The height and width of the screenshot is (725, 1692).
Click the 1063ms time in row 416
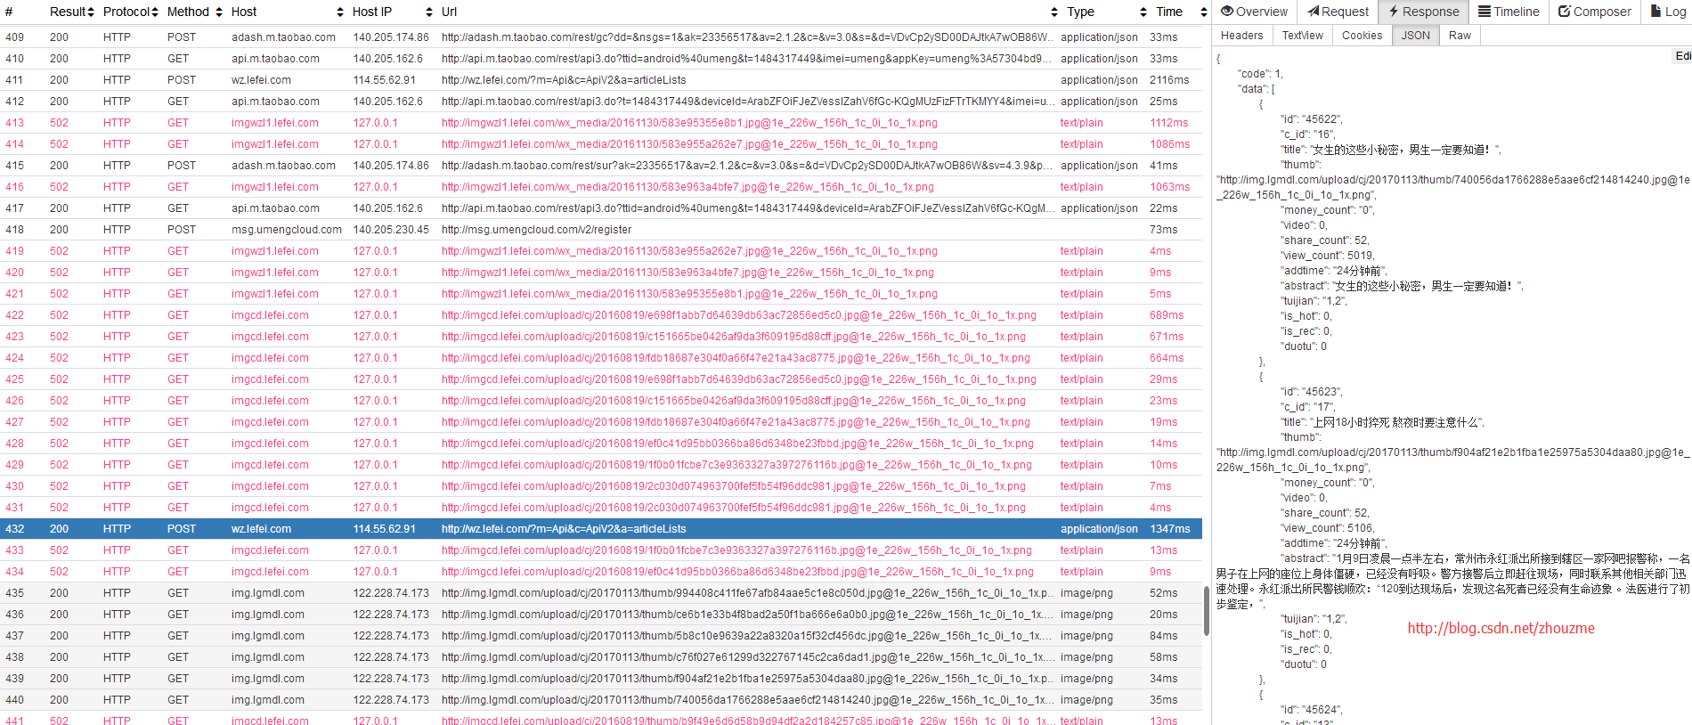click(1169, 187)
